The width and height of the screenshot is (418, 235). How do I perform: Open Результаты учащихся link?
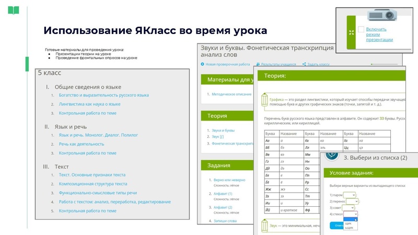click(278, 64)
